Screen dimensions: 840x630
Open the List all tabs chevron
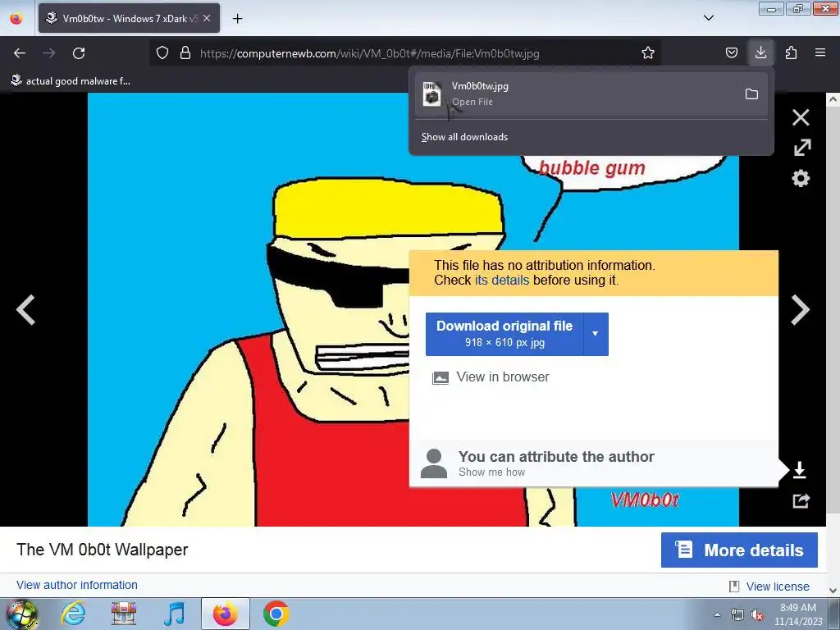coord(708,18)
